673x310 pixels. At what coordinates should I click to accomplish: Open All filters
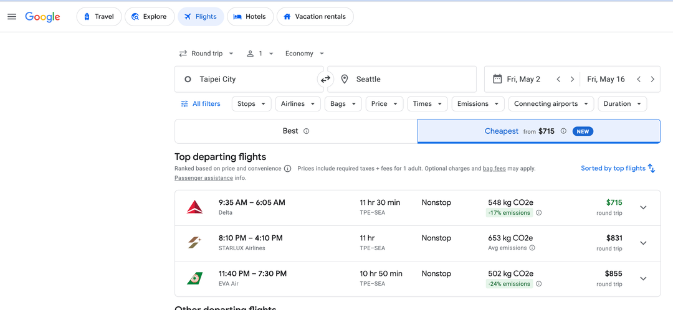point(201,104)
